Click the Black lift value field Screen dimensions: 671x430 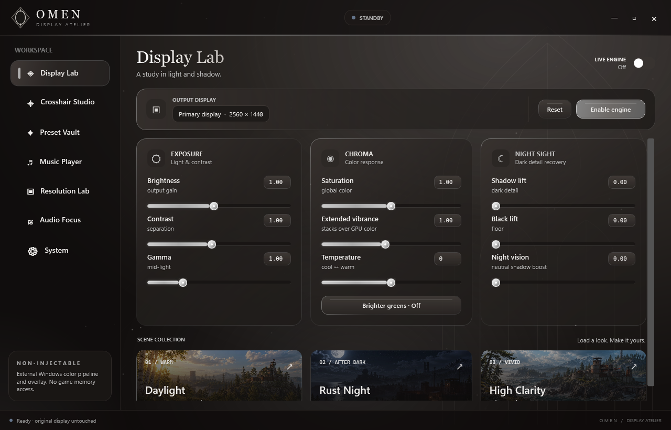click(621, 220)
